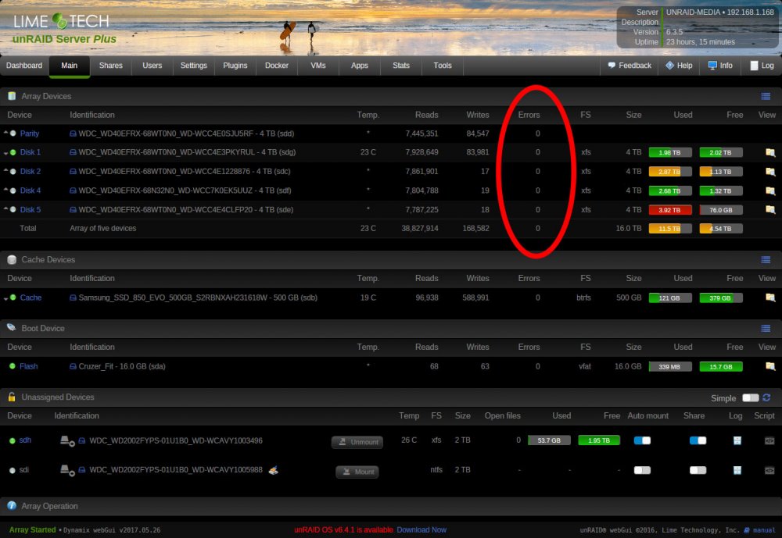Image resolution: width=782 pixels, height=538 pixels.
Task: Open the Plugins tab
Action: point(235,66)
